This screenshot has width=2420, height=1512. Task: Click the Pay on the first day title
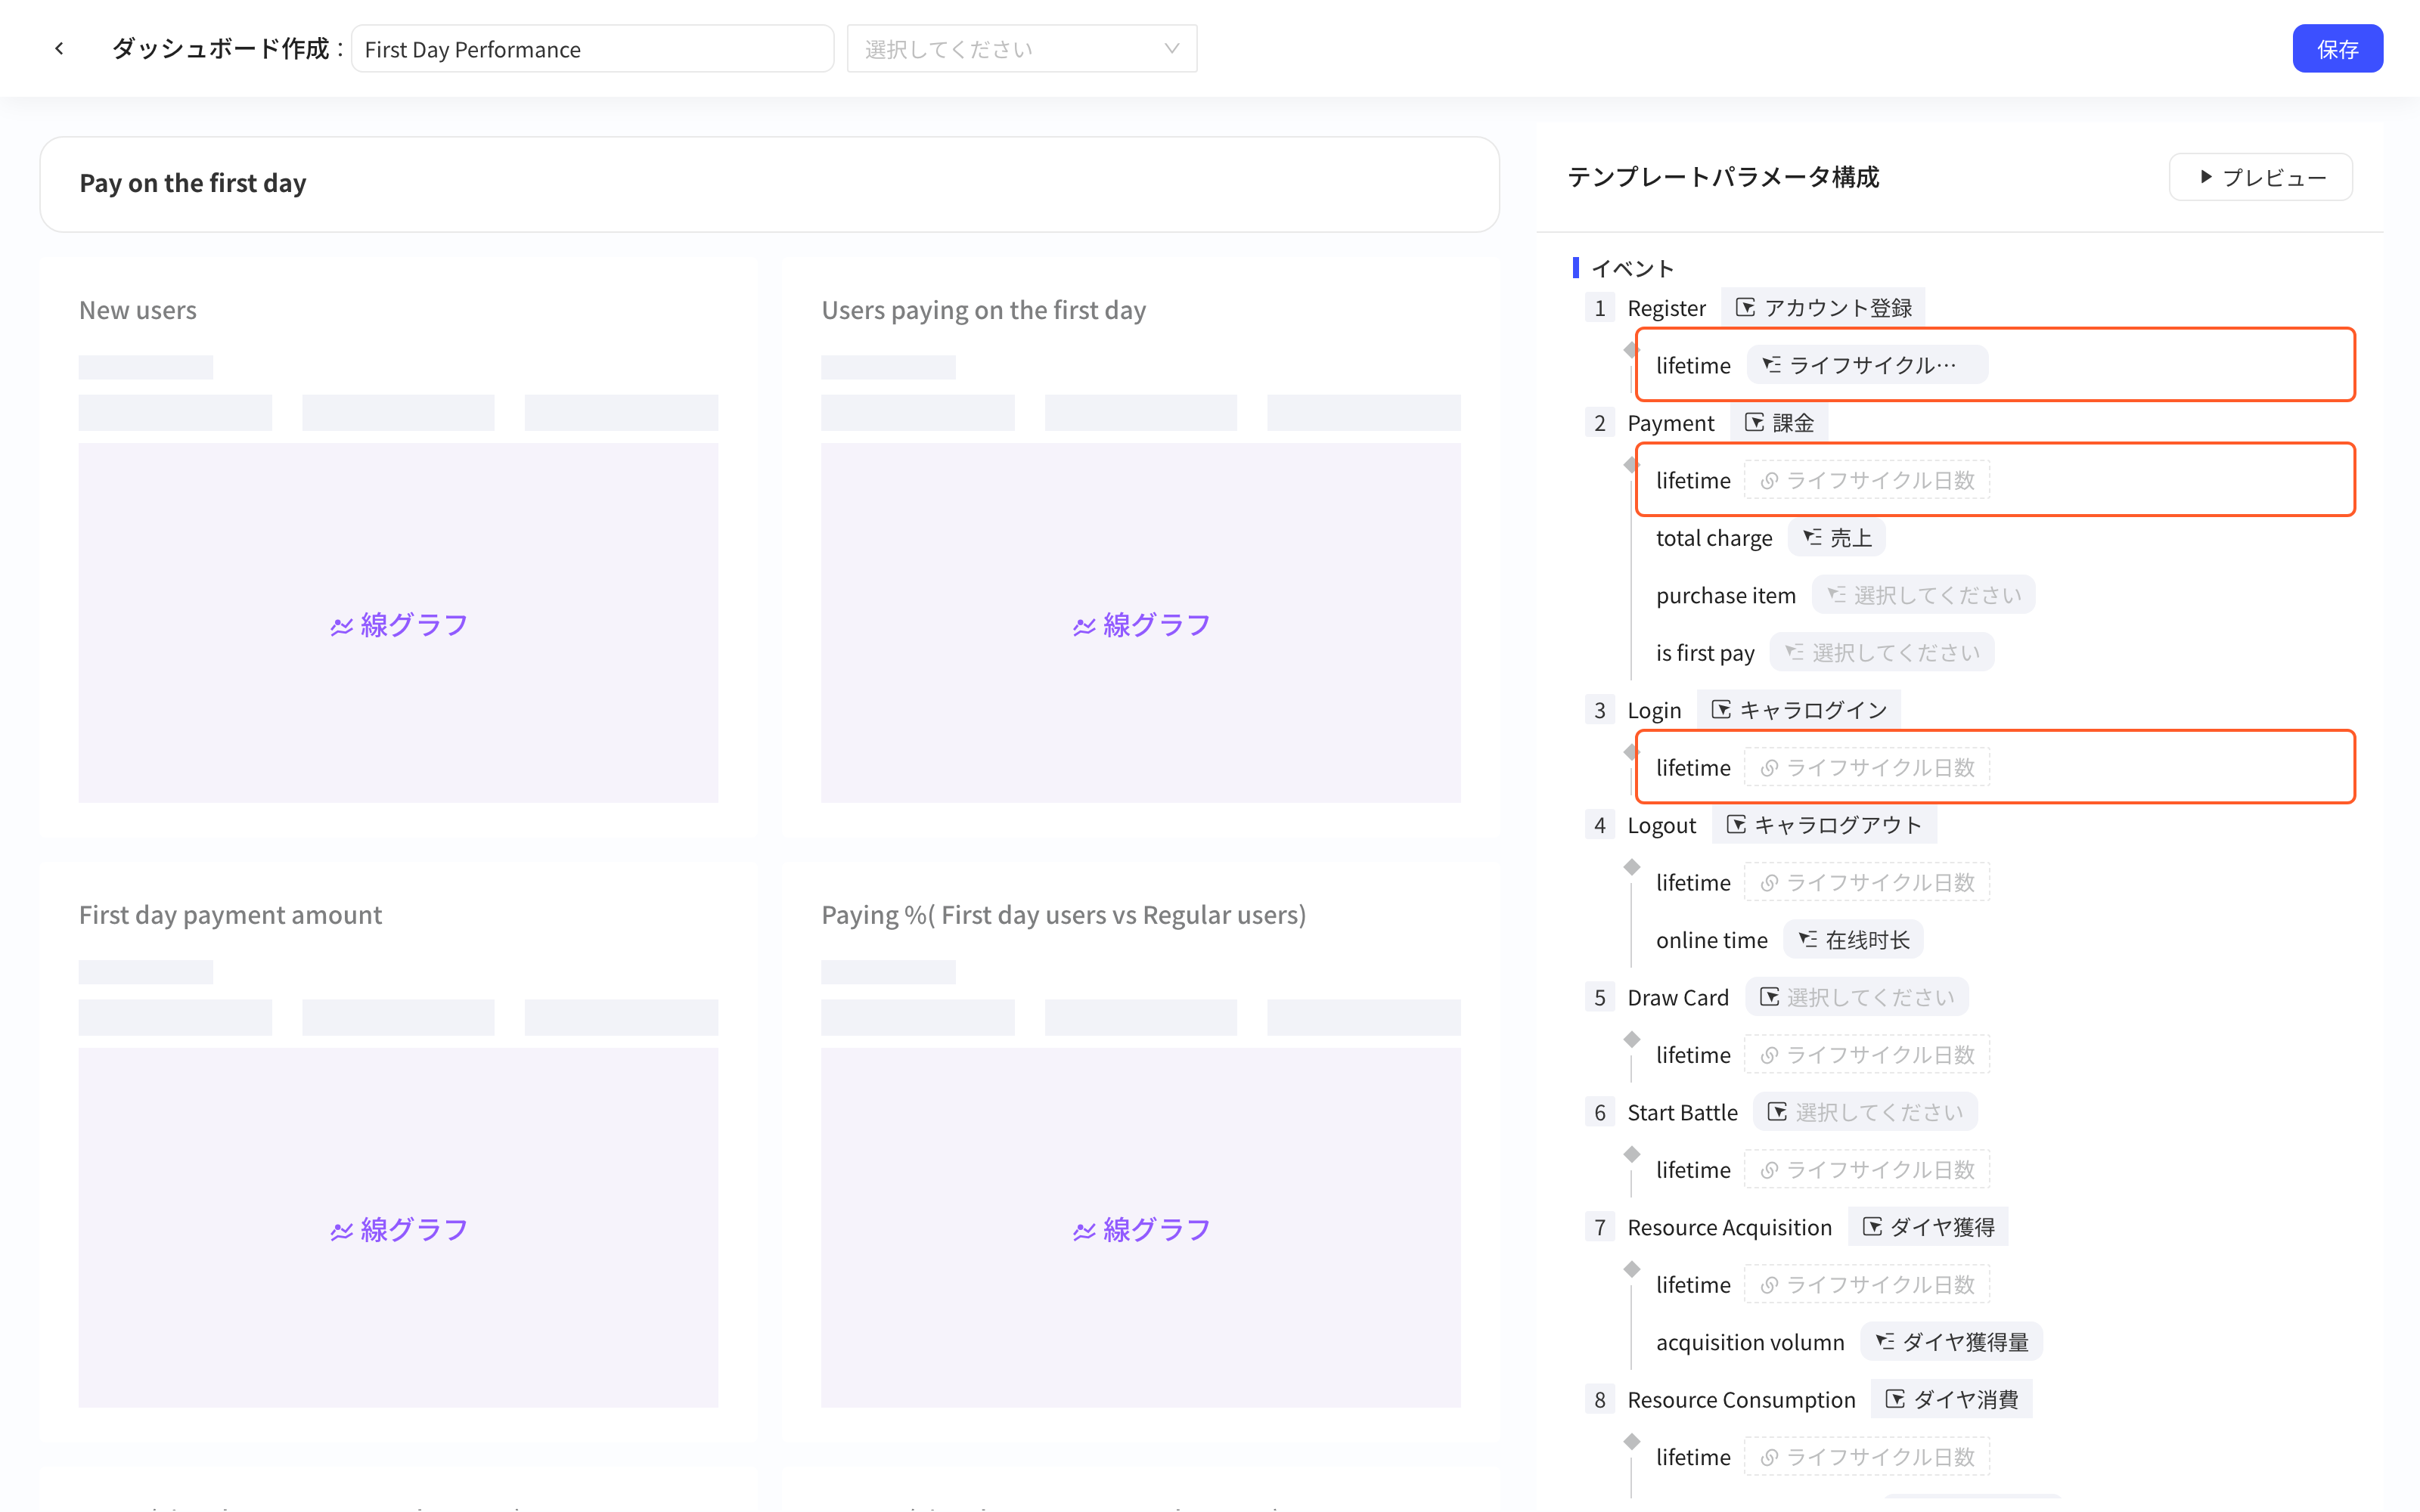pos(193,183)
